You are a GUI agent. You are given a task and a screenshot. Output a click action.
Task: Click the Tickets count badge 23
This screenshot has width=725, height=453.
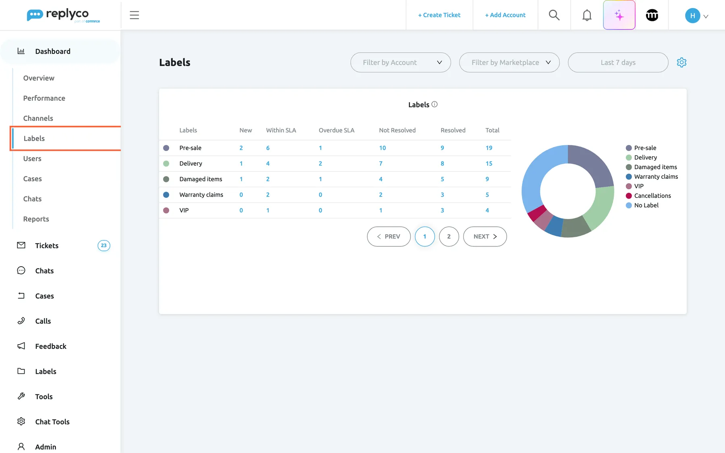[x=104, y=245]
